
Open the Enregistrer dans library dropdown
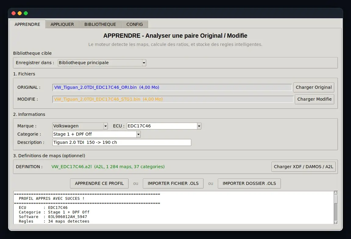[x=102, y=63]
